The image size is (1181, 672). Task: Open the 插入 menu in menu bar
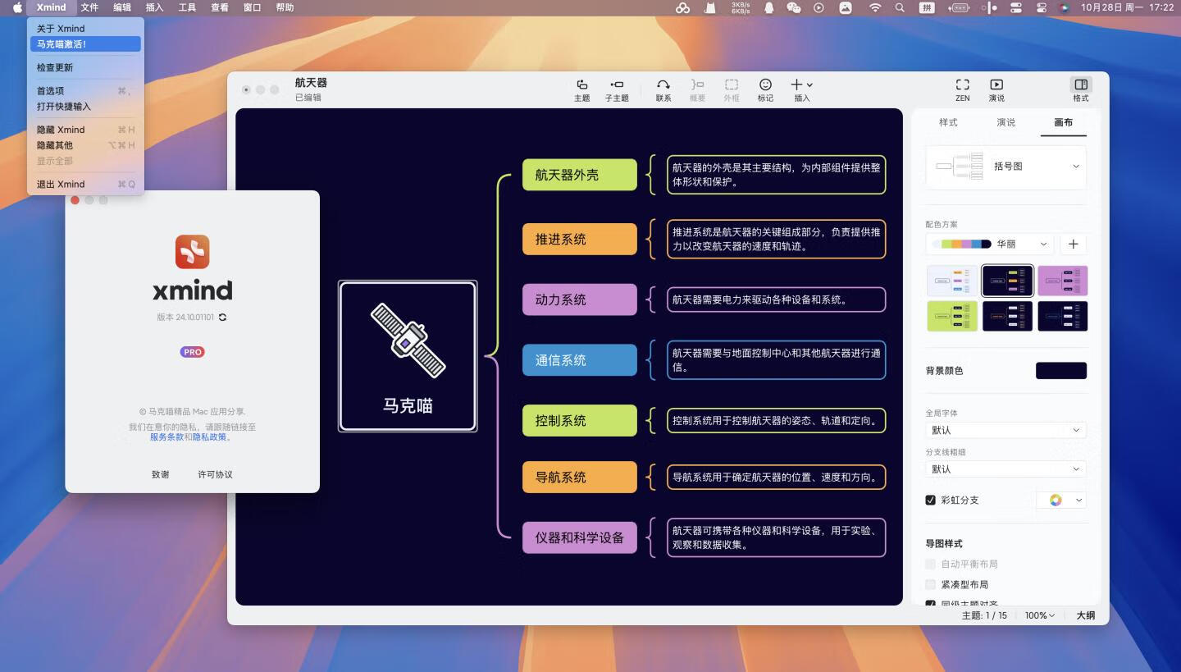(154, 7)
